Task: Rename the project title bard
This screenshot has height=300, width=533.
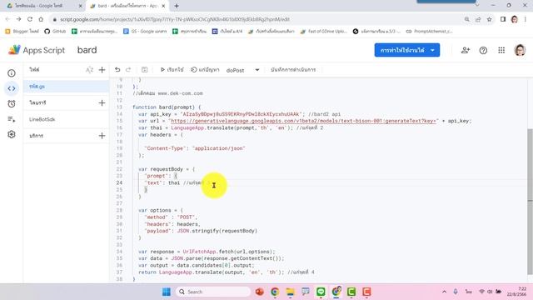Action: click(87, 50)
